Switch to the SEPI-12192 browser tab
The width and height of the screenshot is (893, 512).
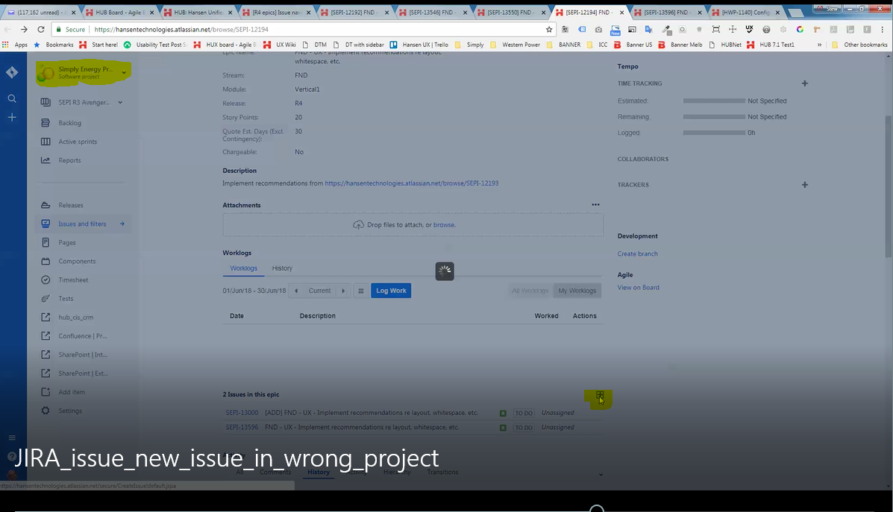point(353,12)
